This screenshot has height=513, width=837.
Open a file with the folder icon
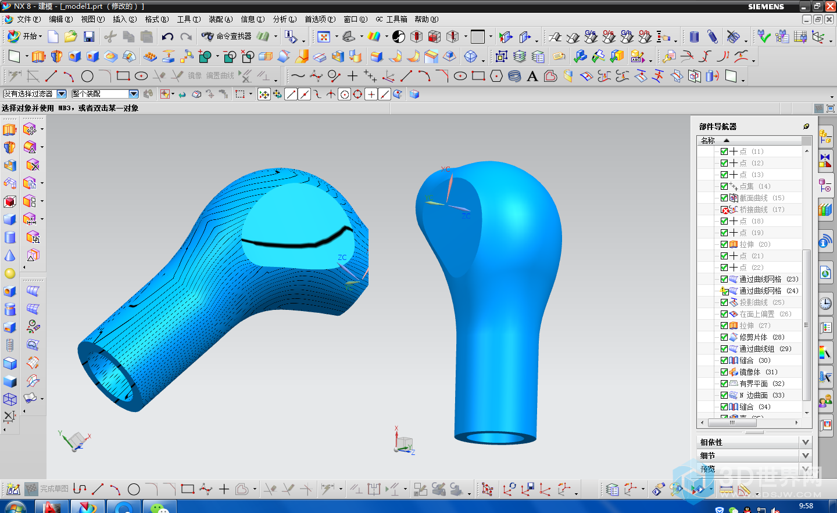coord(71,37)
